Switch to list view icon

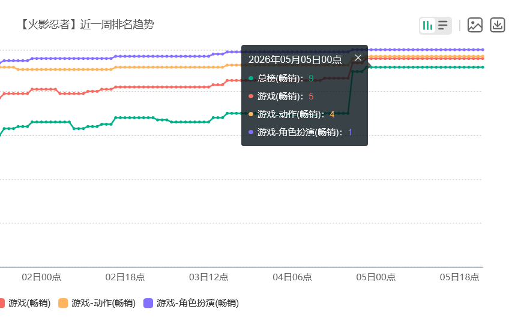(443, 25)
